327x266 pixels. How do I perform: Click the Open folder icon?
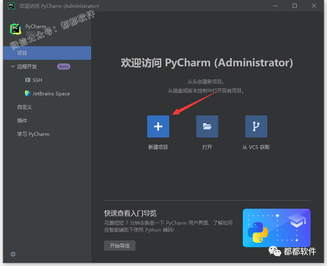pyautogui.click(x=207, y=126)
